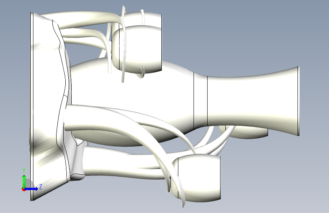Click the red origin point of the coordinate triad
This screenshot has height=213, width=329.
[x=24, y=189]
